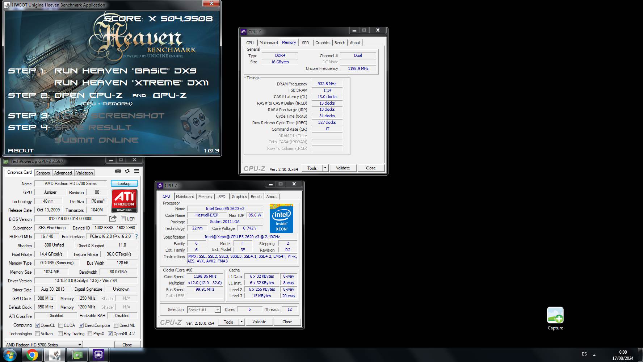Click the Level 3 cache value 15 MBytes
643x362 pixels.
click(262, 296)
